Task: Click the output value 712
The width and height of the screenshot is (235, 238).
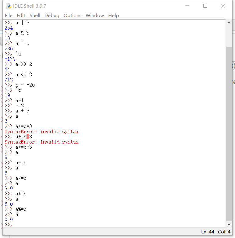Action: 9,80
